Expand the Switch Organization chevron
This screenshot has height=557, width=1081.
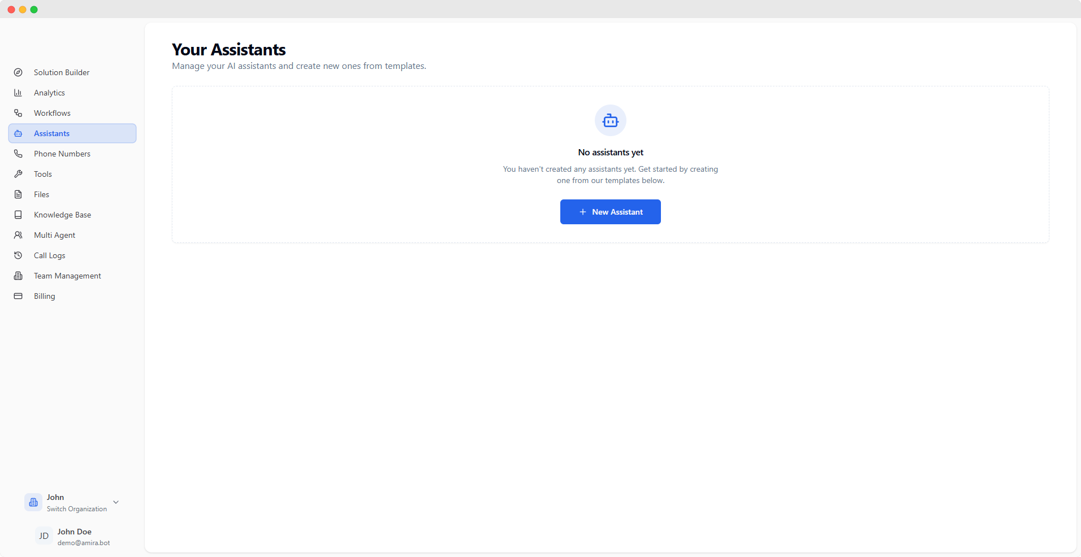coord(116,502)
